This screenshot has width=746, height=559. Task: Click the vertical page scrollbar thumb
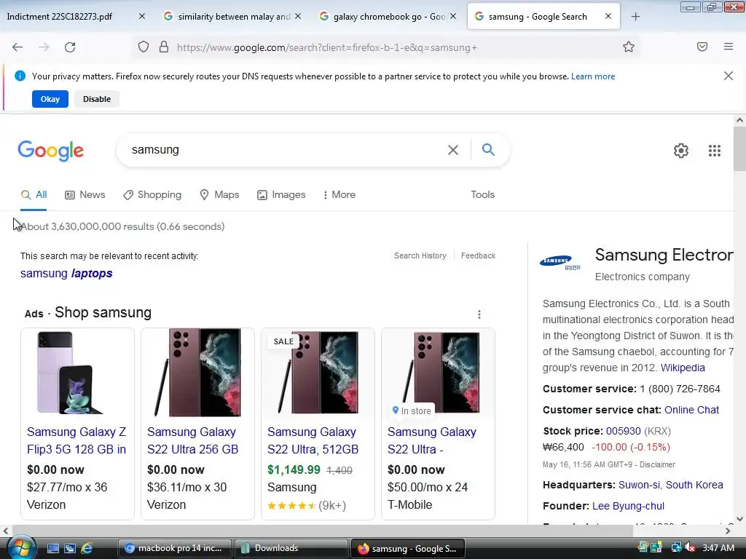(x=739, y=148)
